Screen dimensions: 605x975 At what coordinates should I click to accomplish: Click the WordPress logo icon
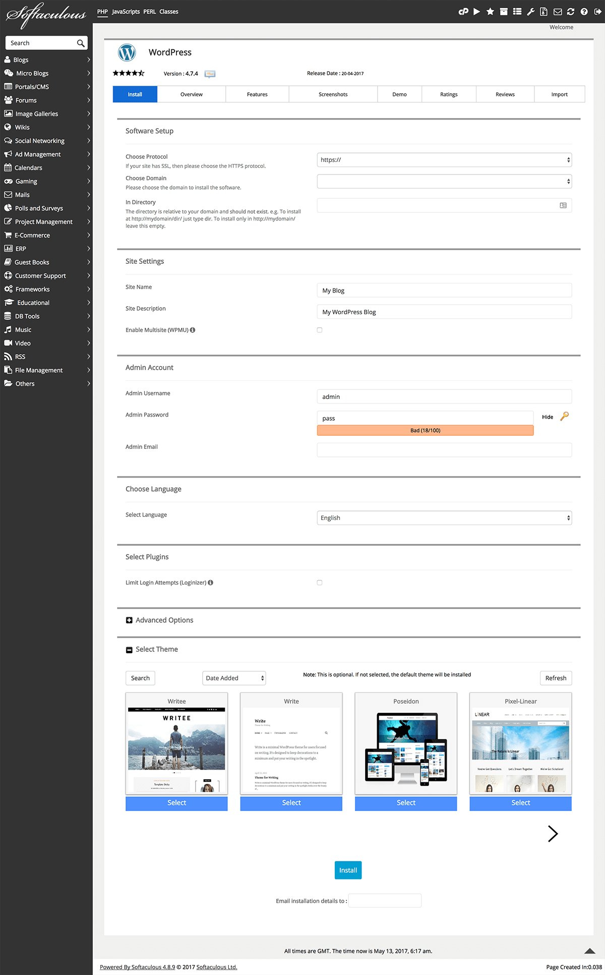[x=127, y=52]
